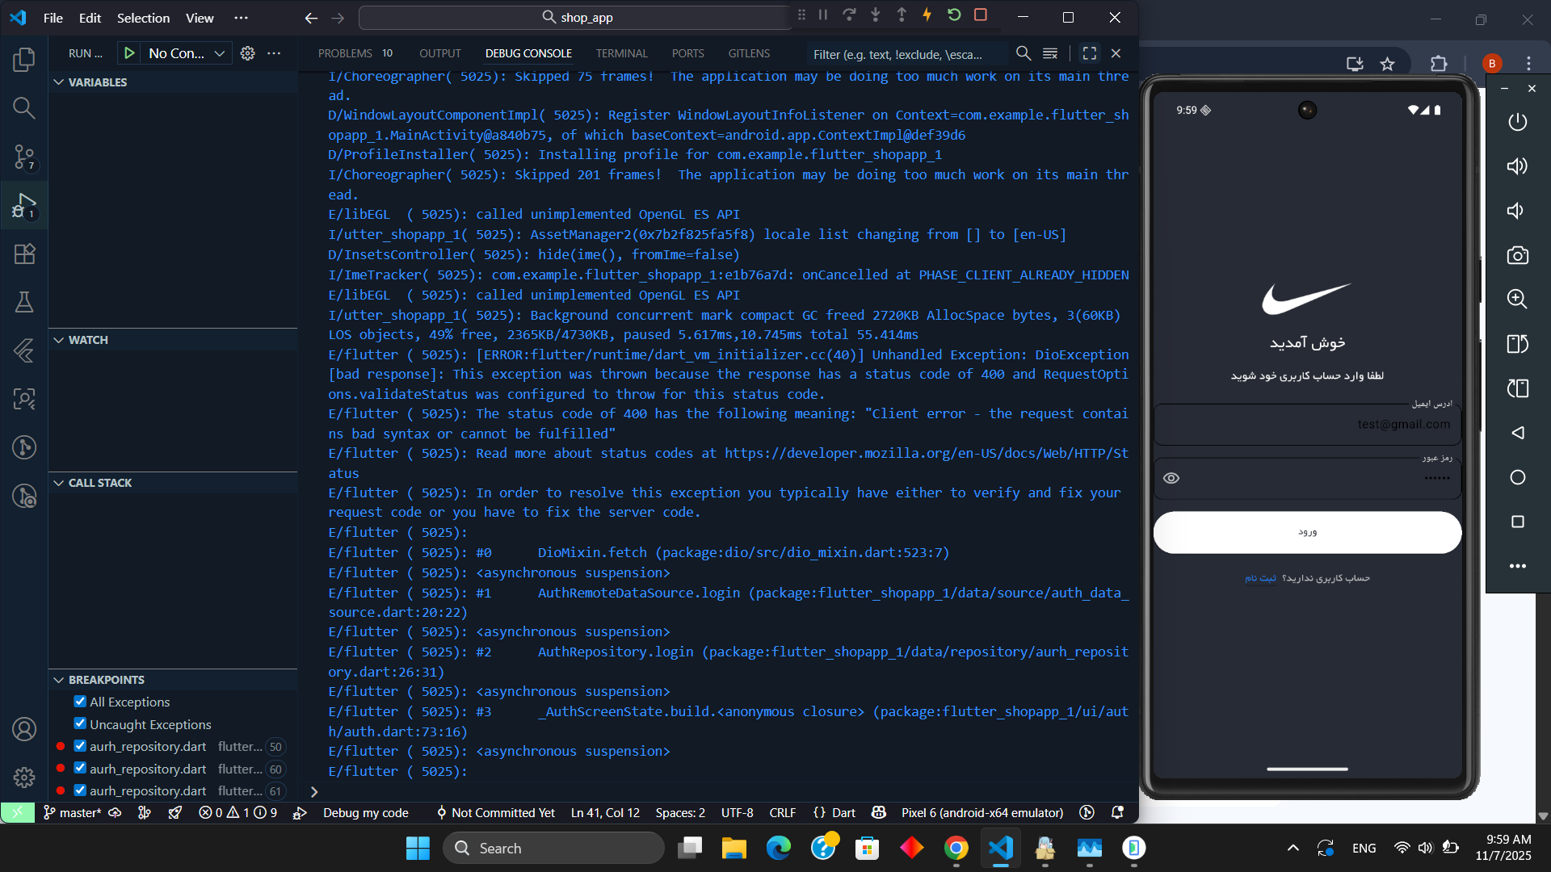This screenshot has width=1551, height=872.
Task: Toggle Uncaught Exceptions checkbox
Action: coord(80,723)
